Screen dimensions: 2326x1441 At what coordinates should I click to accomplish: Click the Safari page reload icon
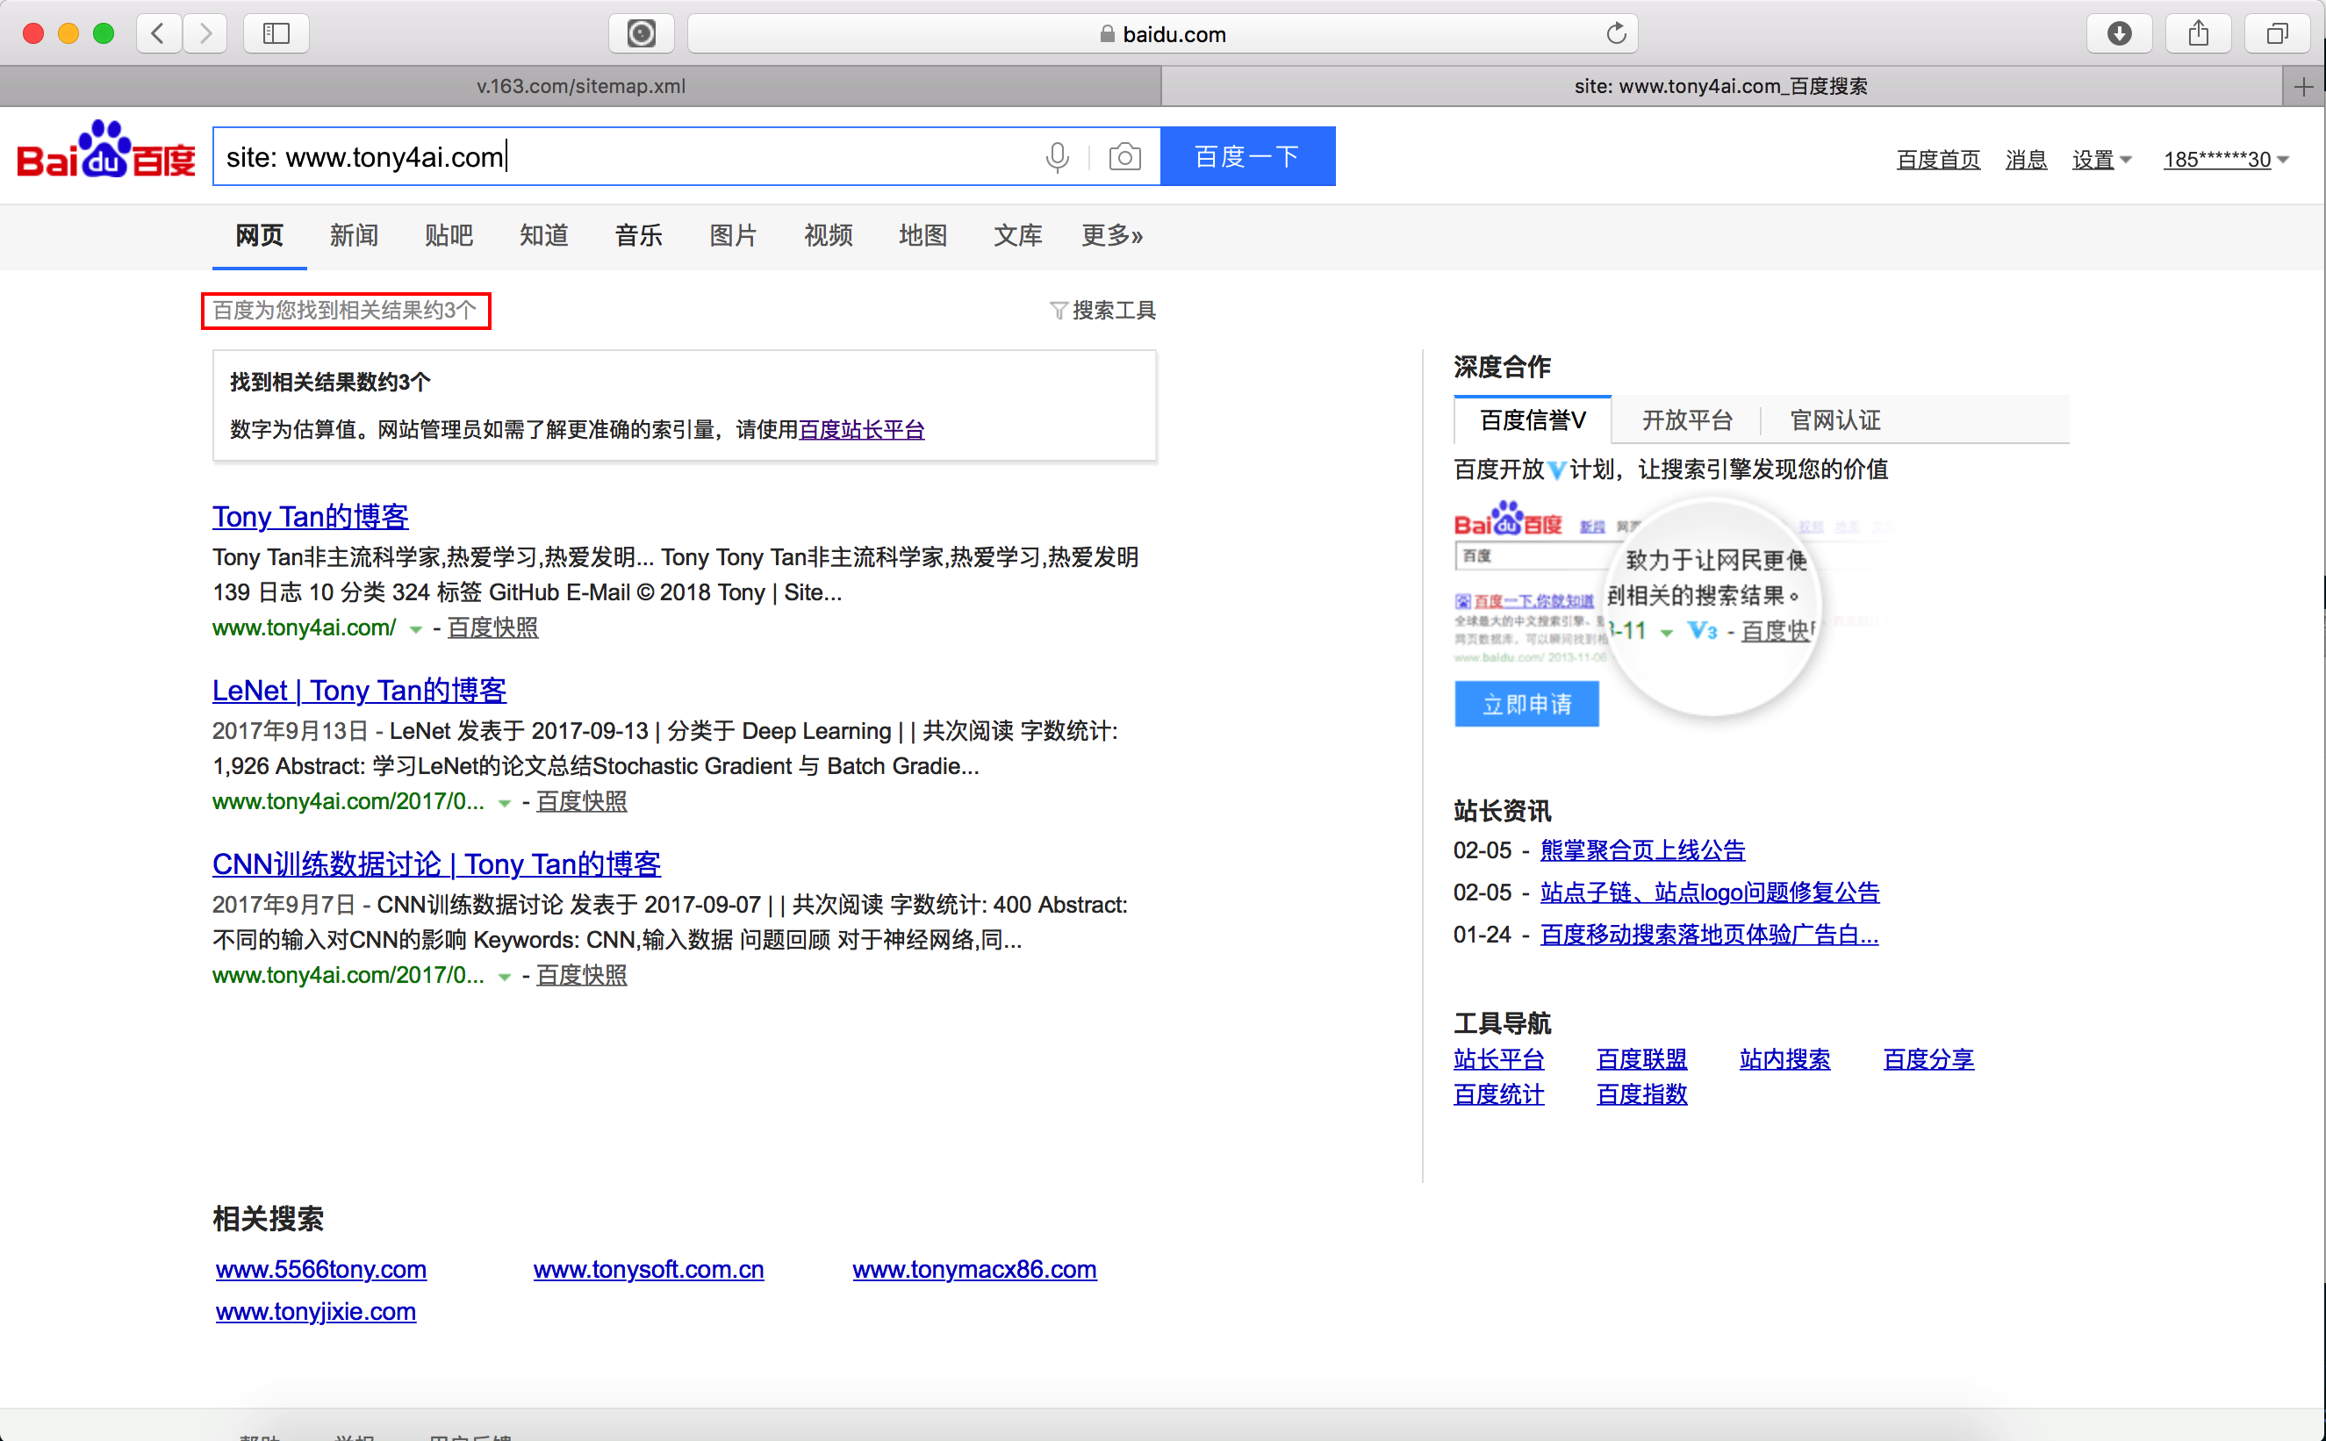point(1615,34)
